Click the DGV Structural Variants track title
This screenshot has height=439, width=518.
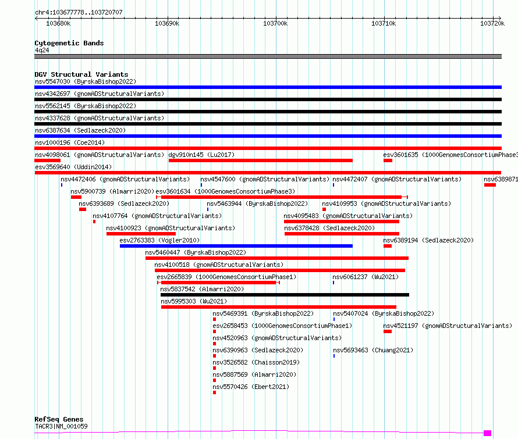tap(81, 74)
